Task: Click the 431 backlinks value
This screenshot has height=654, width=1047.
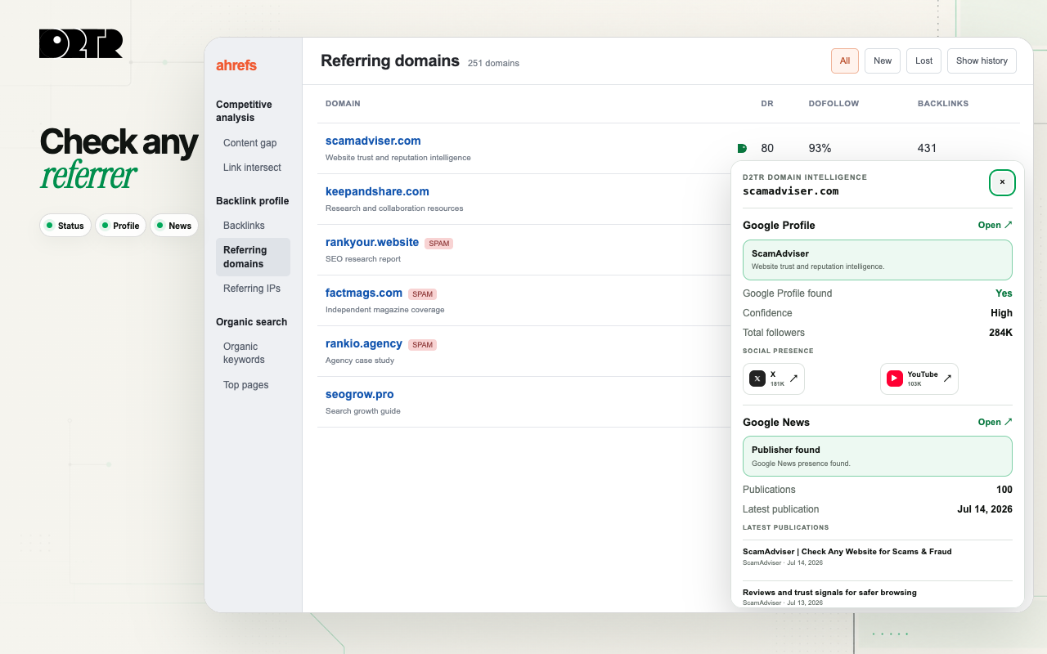Action: pos(927,148)
